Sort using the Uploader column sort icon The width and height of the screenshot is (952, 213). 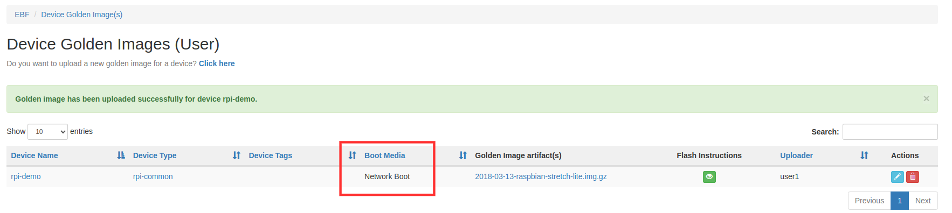tap(864, 155)
